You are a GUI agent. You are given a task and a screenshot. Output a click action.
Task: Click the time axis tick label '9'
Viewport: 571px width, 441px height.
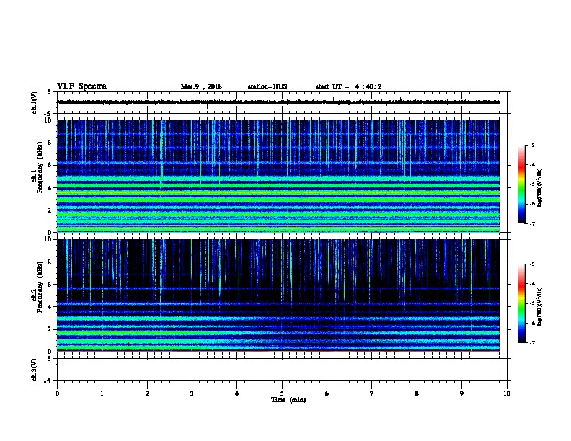point(461,393)
